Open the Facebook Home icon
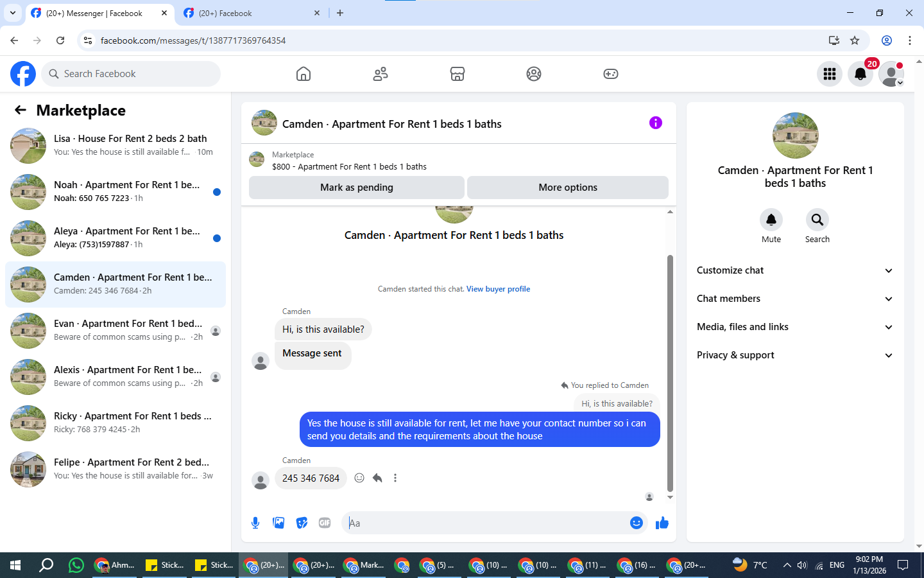 pos(304,74)
